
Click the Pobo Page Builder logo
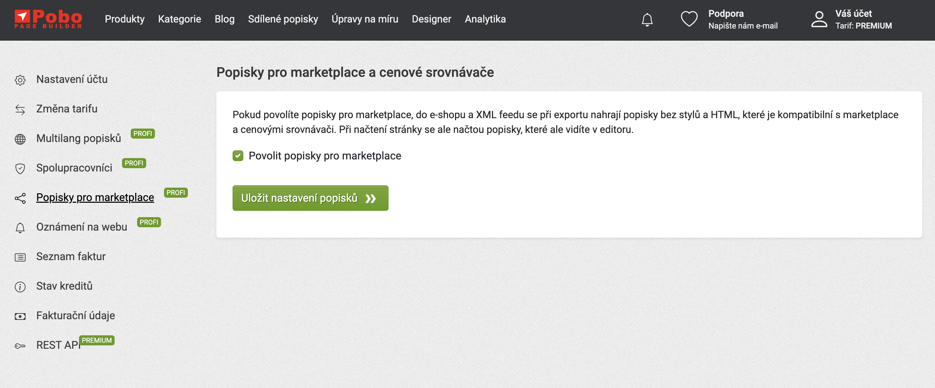(48, 19)
